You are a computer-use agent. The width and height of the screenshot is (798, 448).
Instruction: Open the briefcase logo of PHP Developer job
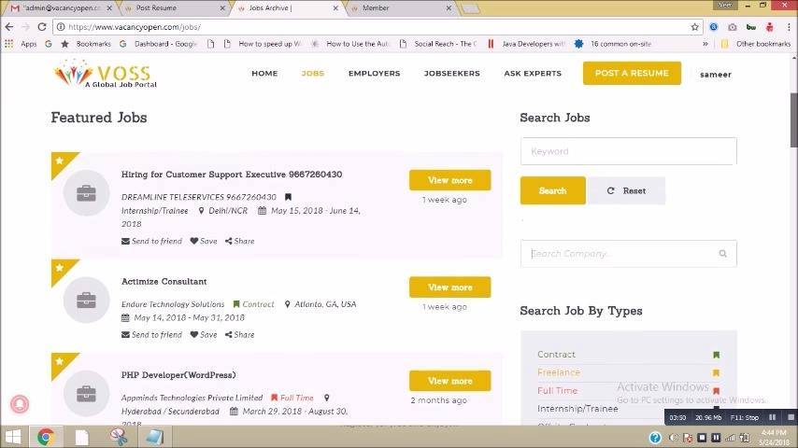[86, 393]
